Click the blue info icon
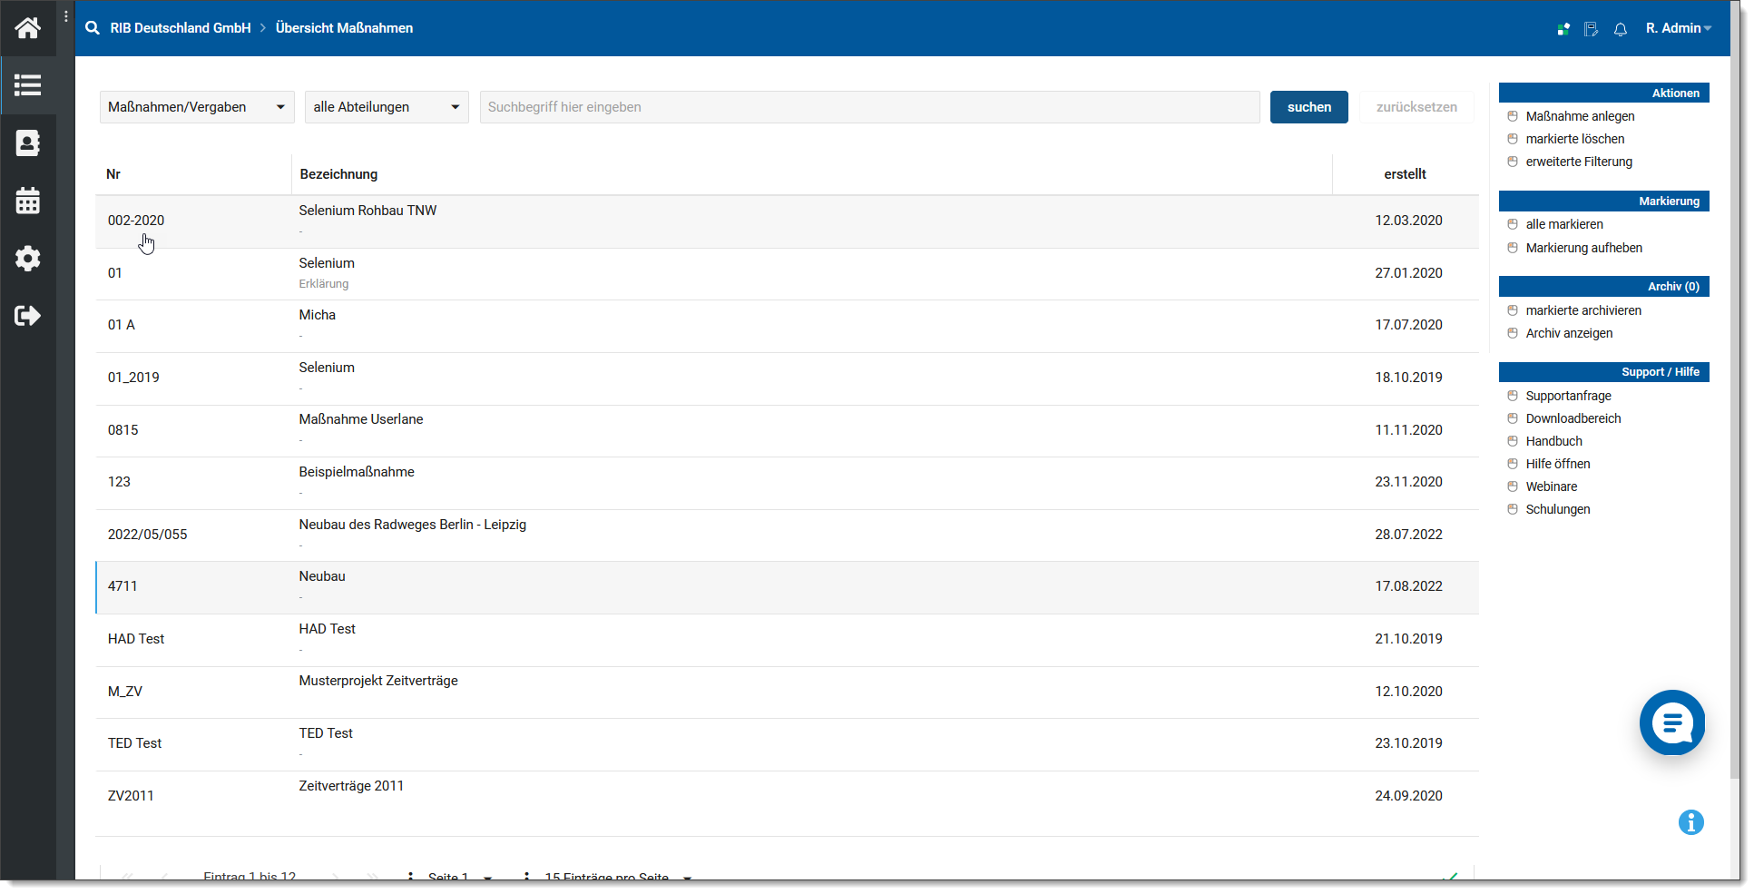Image resolution: width=1754 pixels, height=894 pixels. tap(1690, 822)
